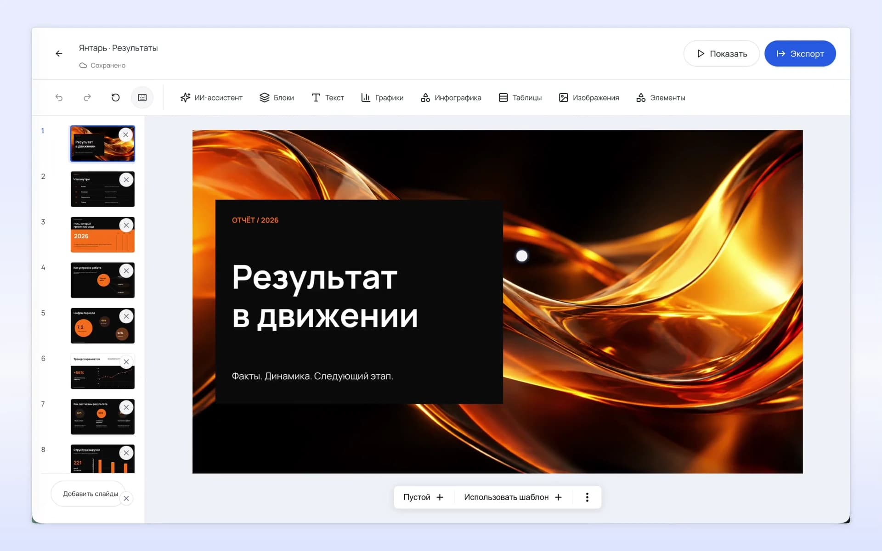Open the Блоки menu
The height and width of the screenshot is (551, 882).
click(277, 97)
